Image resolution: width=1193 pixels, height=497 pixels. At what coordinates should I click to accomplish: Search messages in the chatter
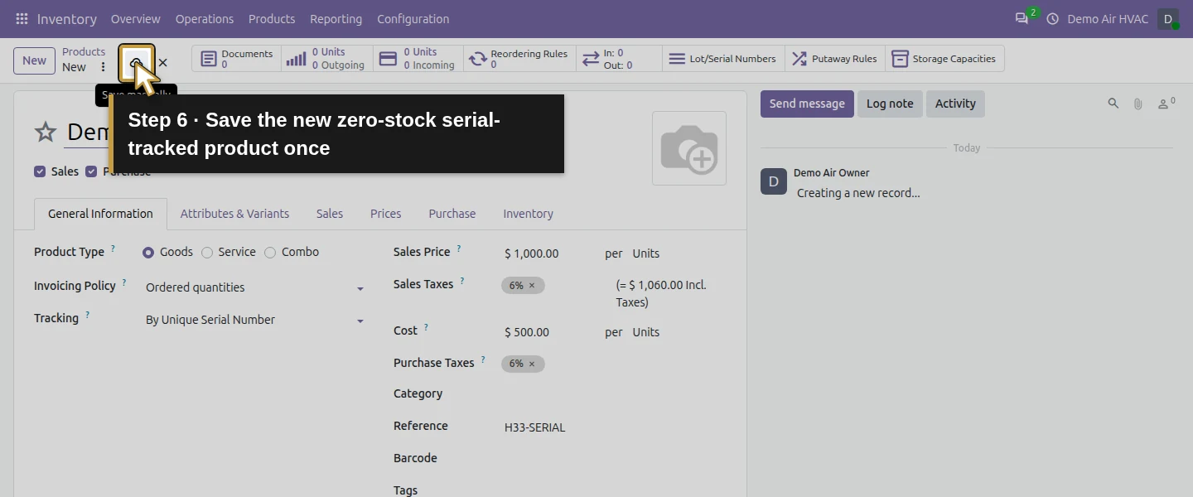pos(1113,104)
